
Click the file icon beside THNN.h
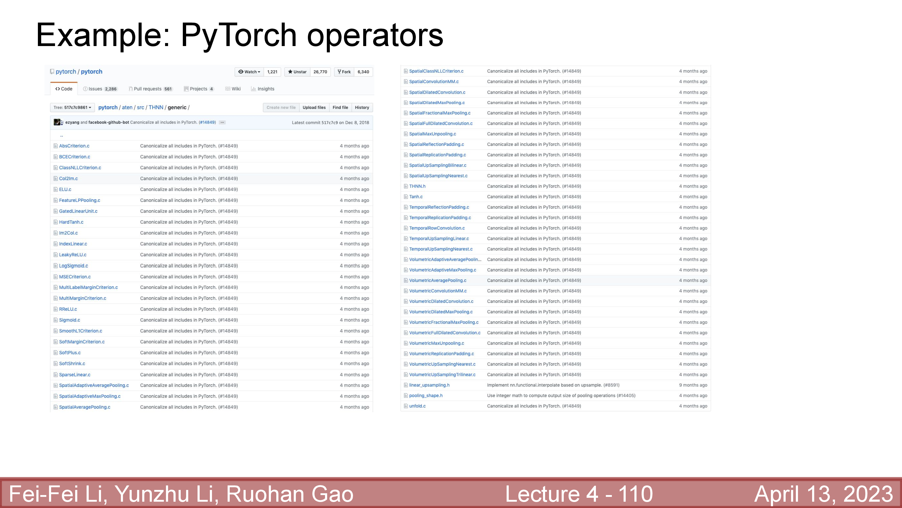(x=406, y=186)
